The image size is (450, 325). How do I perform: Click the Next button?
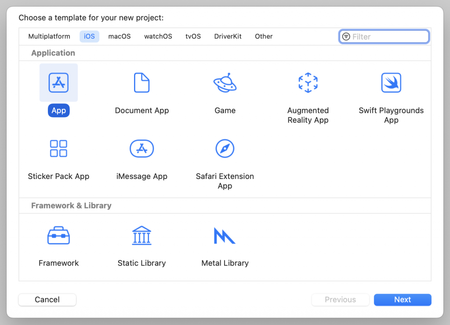(x=403, y=300)
